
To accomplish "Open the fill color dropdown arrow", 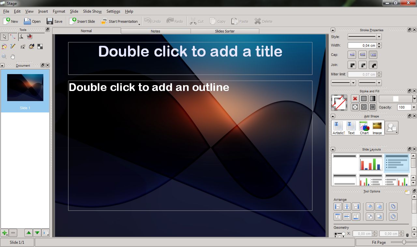I will point(414,98).
